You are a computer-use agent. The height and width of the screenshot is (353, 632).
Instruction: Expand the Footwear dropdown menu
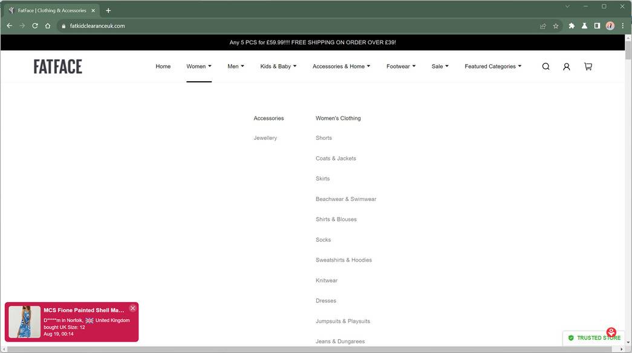(x=401, y=67)
